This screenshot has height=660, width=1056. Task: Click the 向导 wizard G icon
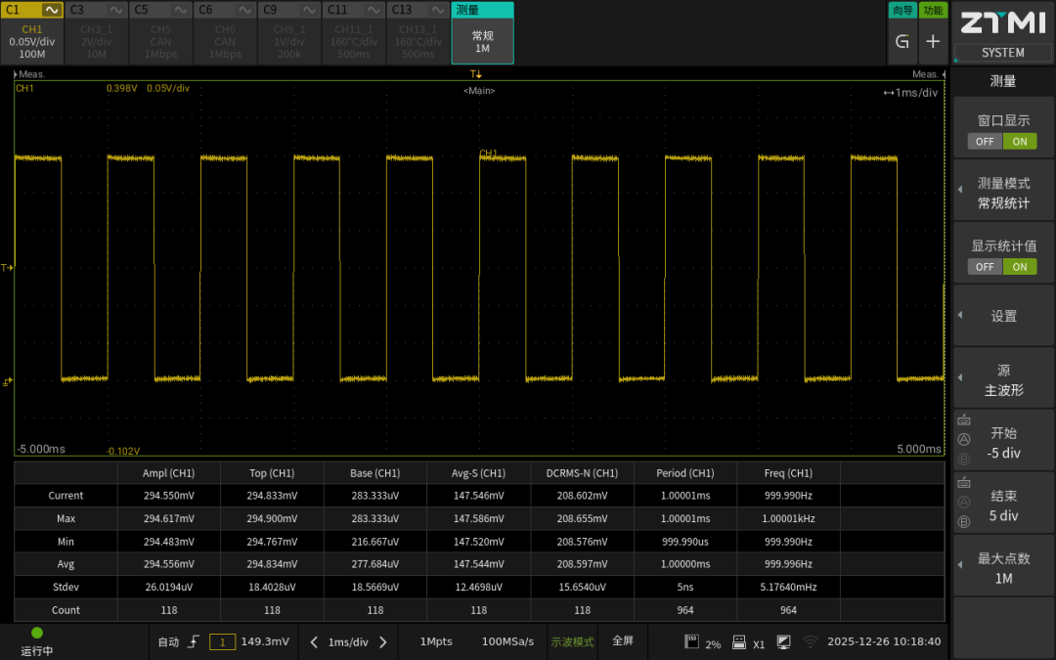coord(902,41)
